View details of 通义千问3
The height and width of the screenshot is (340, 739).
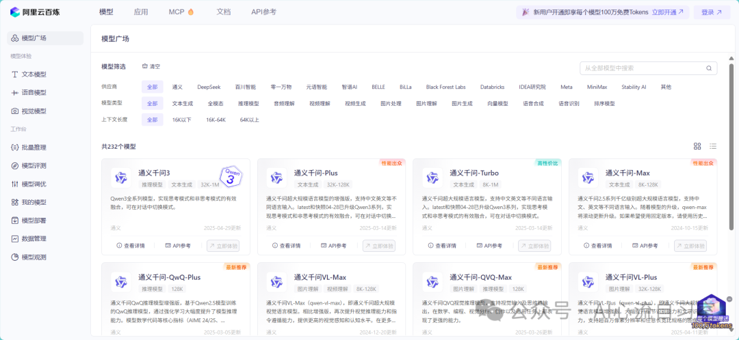click(131, 246)
